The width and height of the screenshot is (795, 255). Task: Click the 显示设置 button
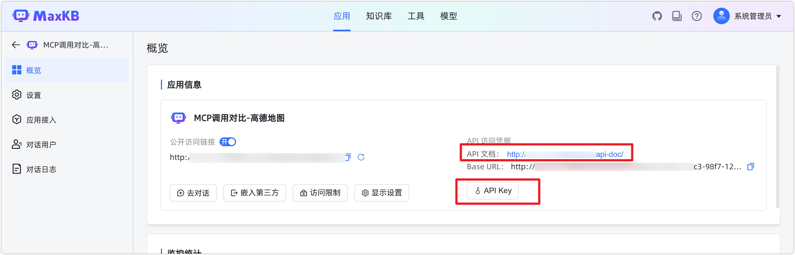click(x=382, y=193)
